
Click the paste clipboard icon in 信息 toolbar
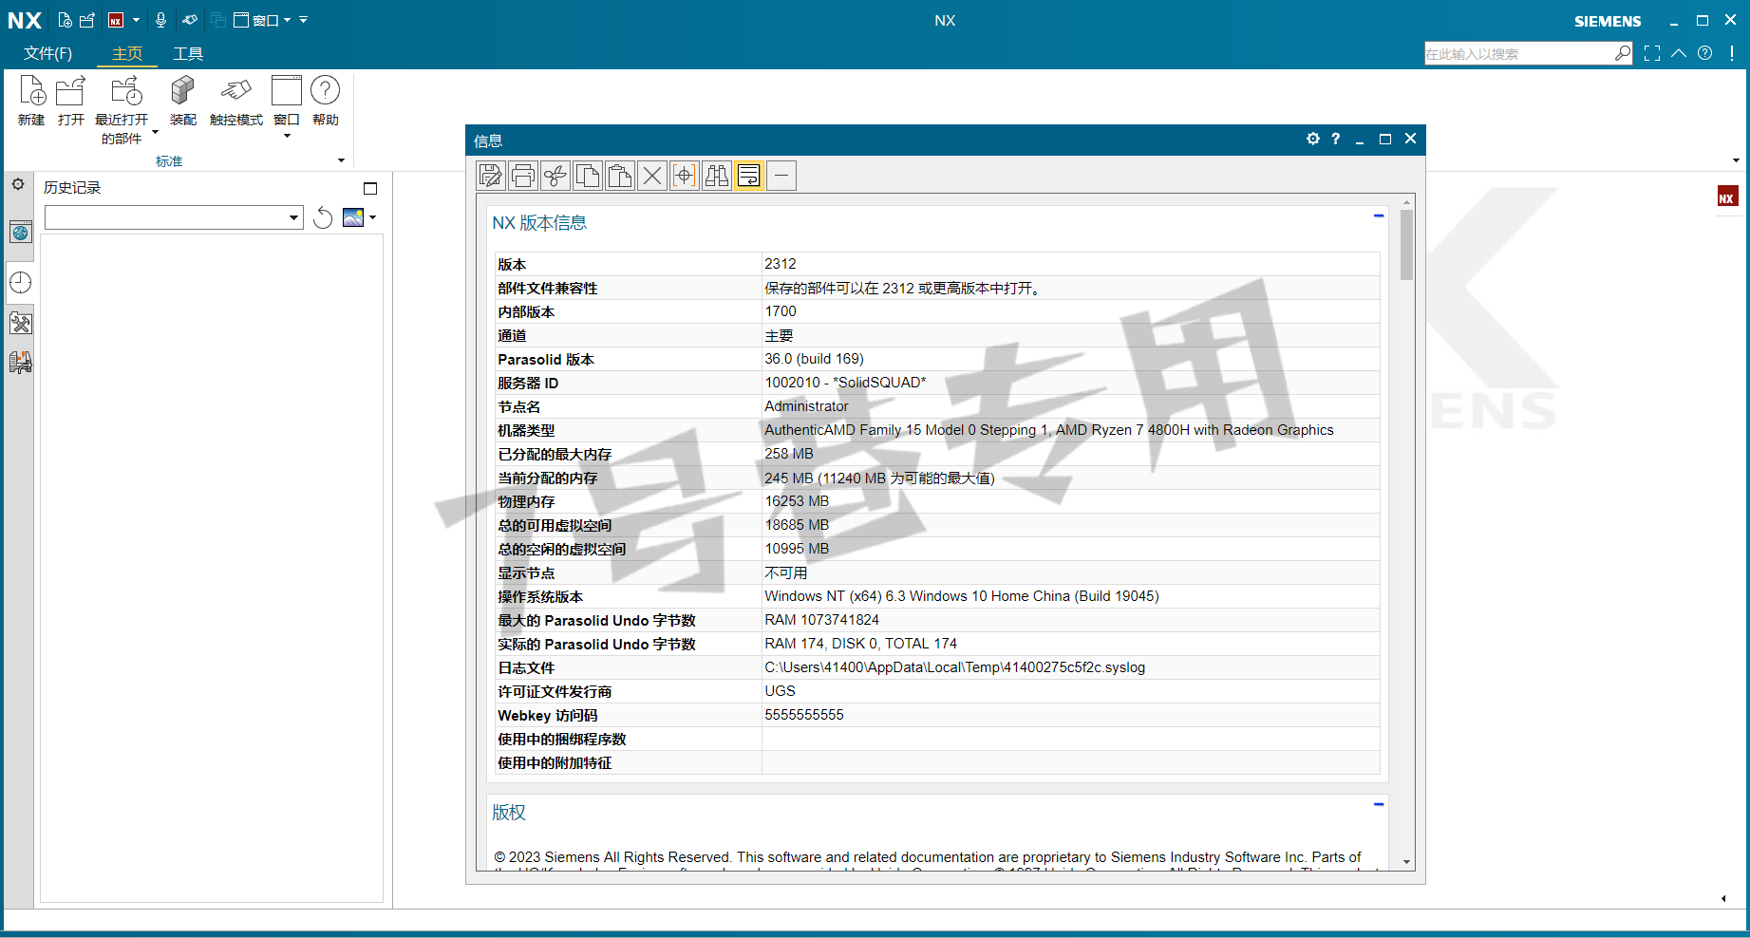(620, 176)
